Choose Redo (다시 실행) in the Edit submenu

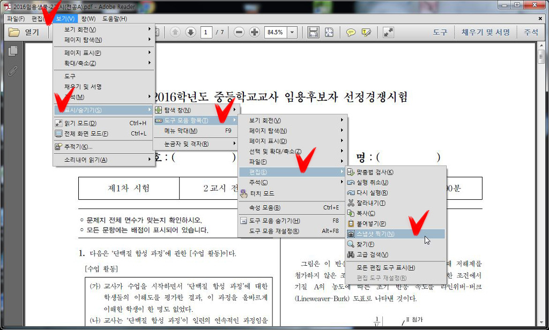pyautogui.click(x=396, y=193)
